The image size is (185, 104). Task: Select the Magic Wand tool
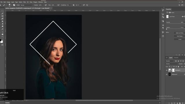point(2,14)
